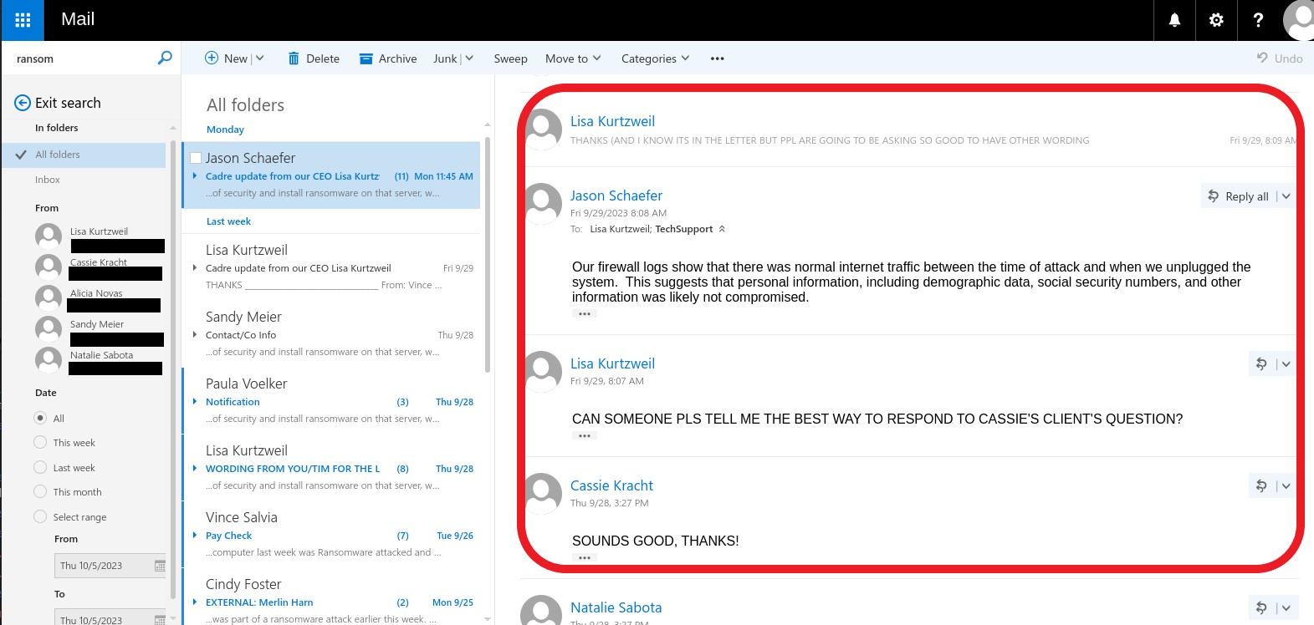Open sender Natalie Sabota name link

coord(616,607)
